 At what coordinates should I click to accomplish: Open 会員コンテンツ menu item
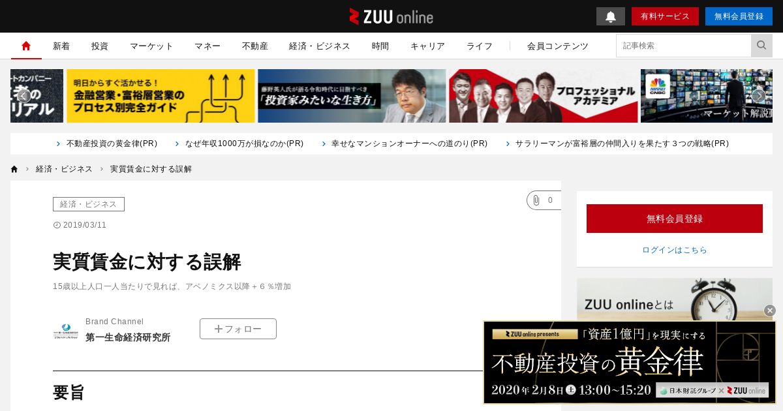tap(558, 46)
